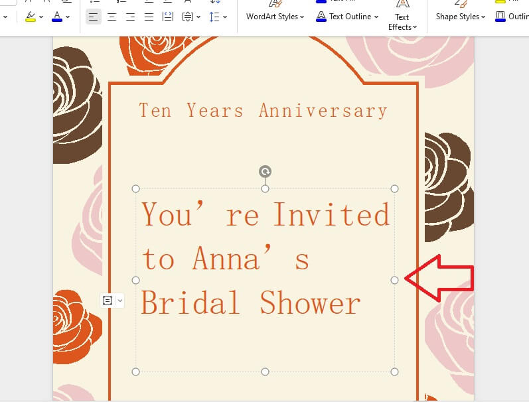Screen dimensions: 529x402
Task: Expand the align text dropdown arrow
Action: click(198, 17)
